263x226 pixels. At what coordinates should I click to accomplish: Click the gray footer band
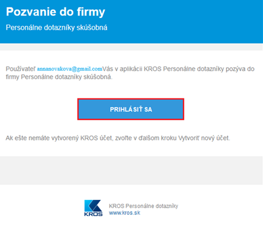pyautogui.click(x=131, y=170)
